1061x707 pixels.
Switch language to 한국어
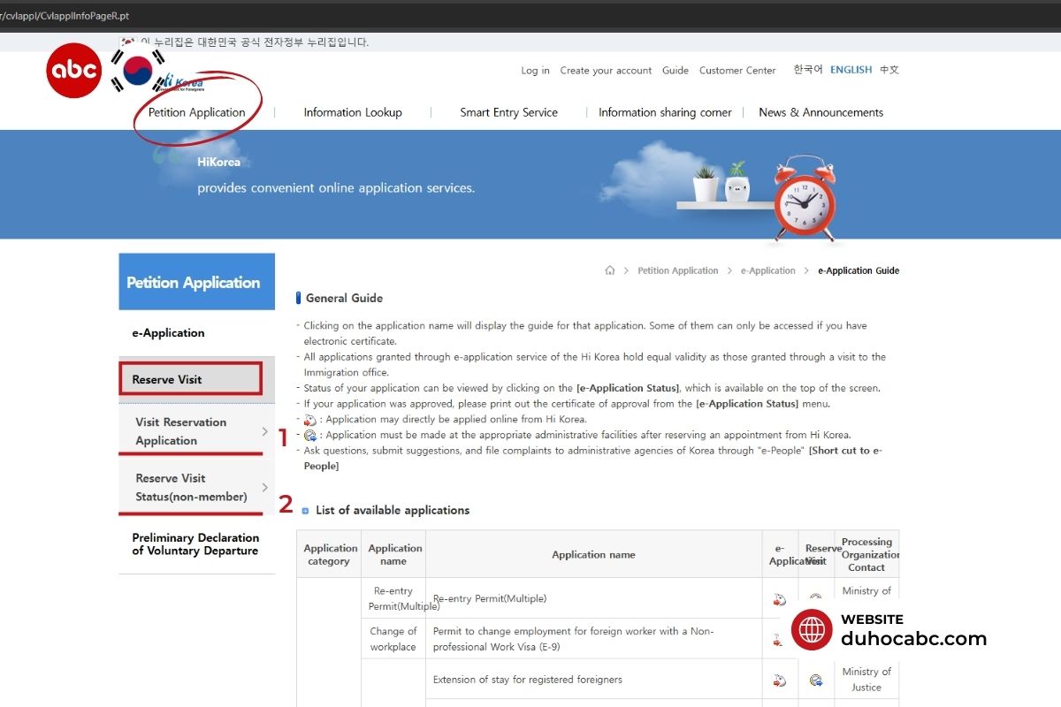pyautogui.click(x=807, y=70)
